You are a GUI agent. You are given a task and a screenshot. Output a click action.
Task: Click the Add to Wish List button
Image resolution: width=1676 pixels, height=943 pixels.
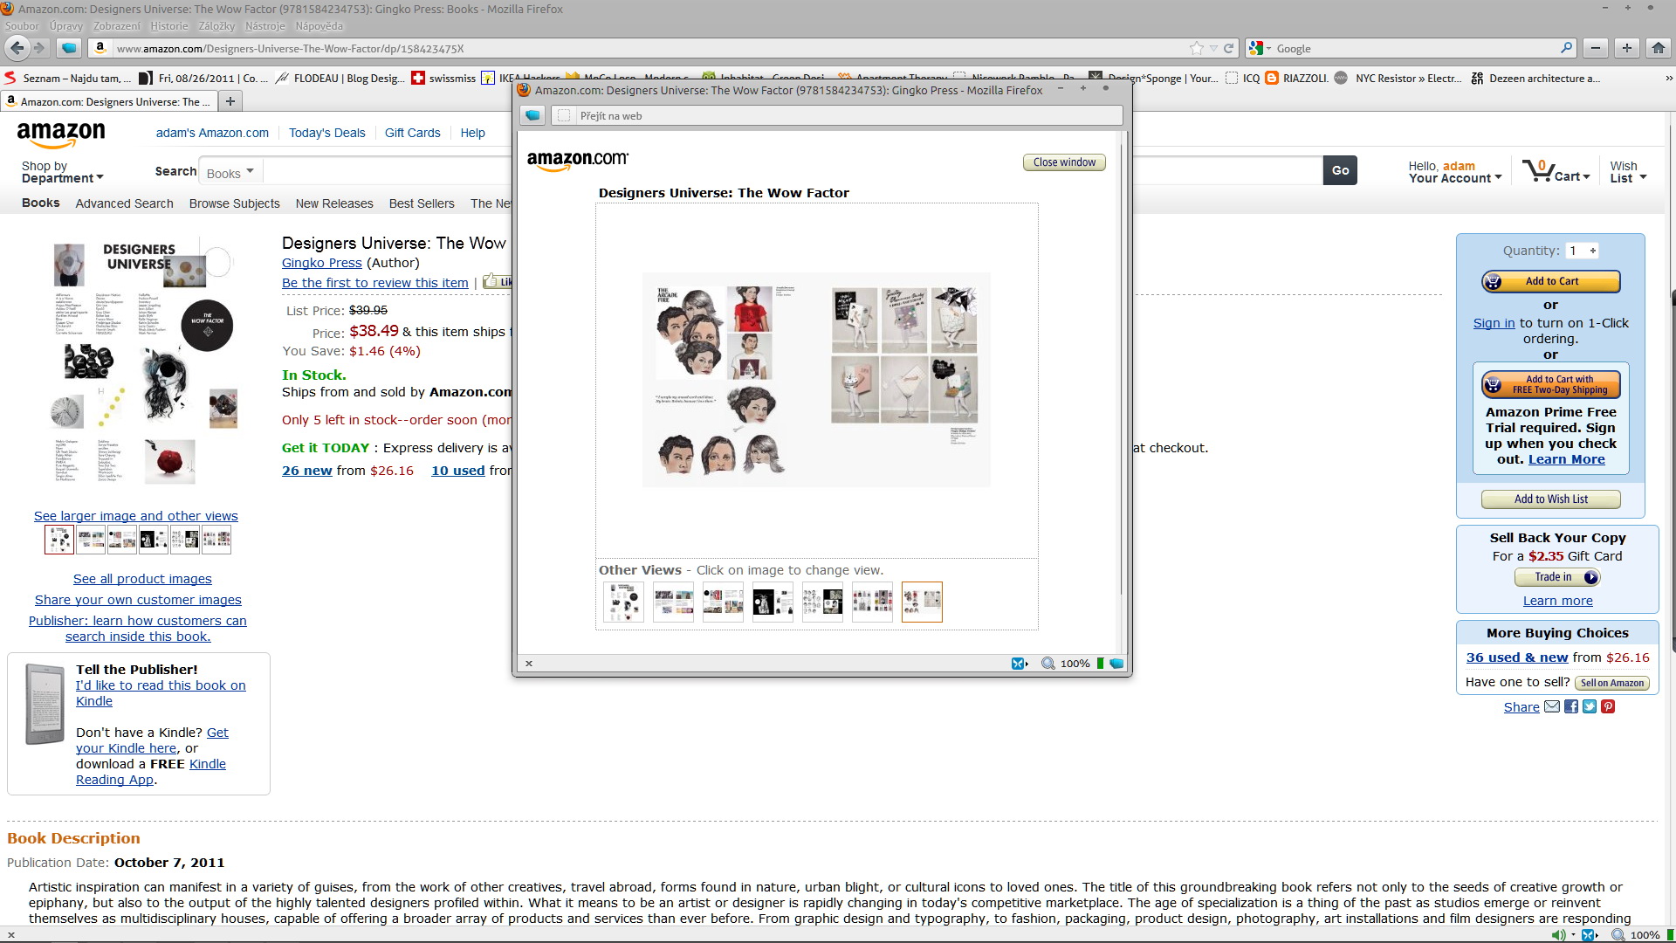click(1551, 499)
